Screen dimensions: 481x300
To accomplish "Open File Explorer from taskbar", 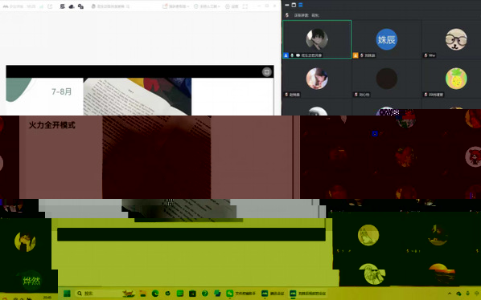I will click(143, 294).
